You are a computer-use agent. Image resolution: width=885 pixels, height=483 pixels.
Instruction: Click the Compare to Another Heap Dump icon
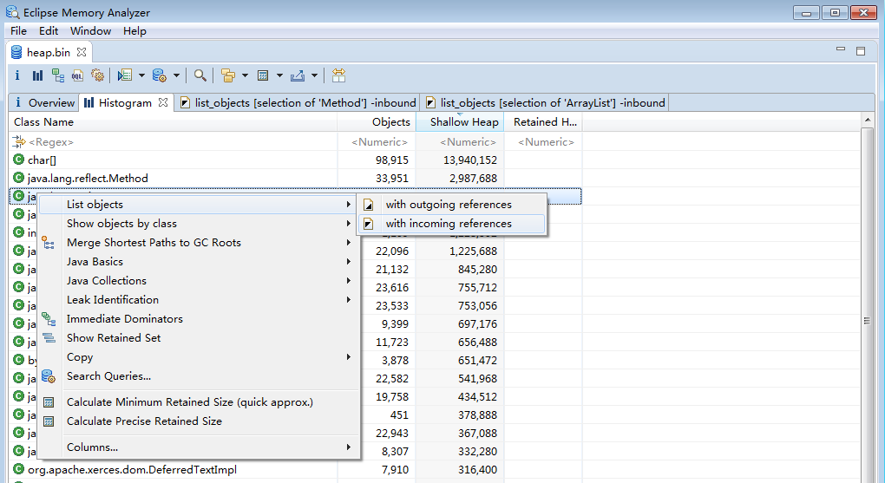(338, 75)
